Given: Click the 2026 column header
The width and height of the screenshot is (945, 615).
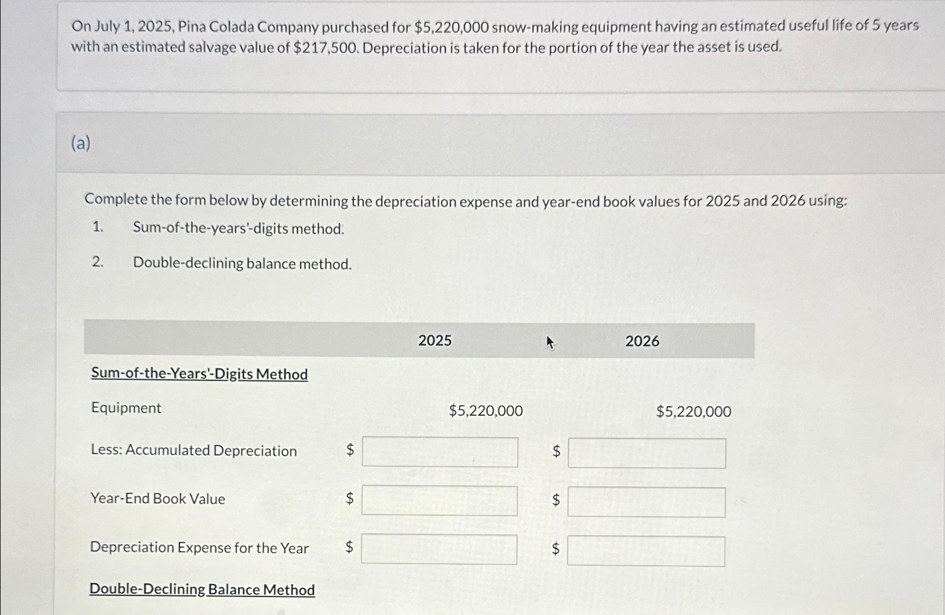Looking at the screenshot, I should coord(642,341).
